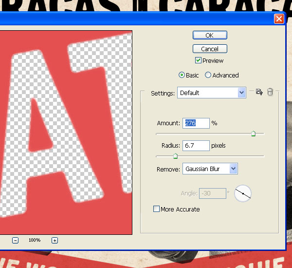This screenshot has width=292, height=268.
Task: Open the Remove Gaussian Blur dropdown
Action: coord(210,169)
